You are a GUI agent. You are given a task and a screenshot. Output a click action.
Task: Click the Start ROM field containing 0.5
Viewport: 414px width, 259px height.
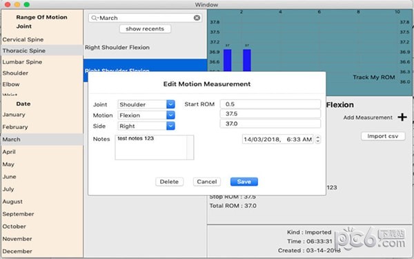pos(270,104)
